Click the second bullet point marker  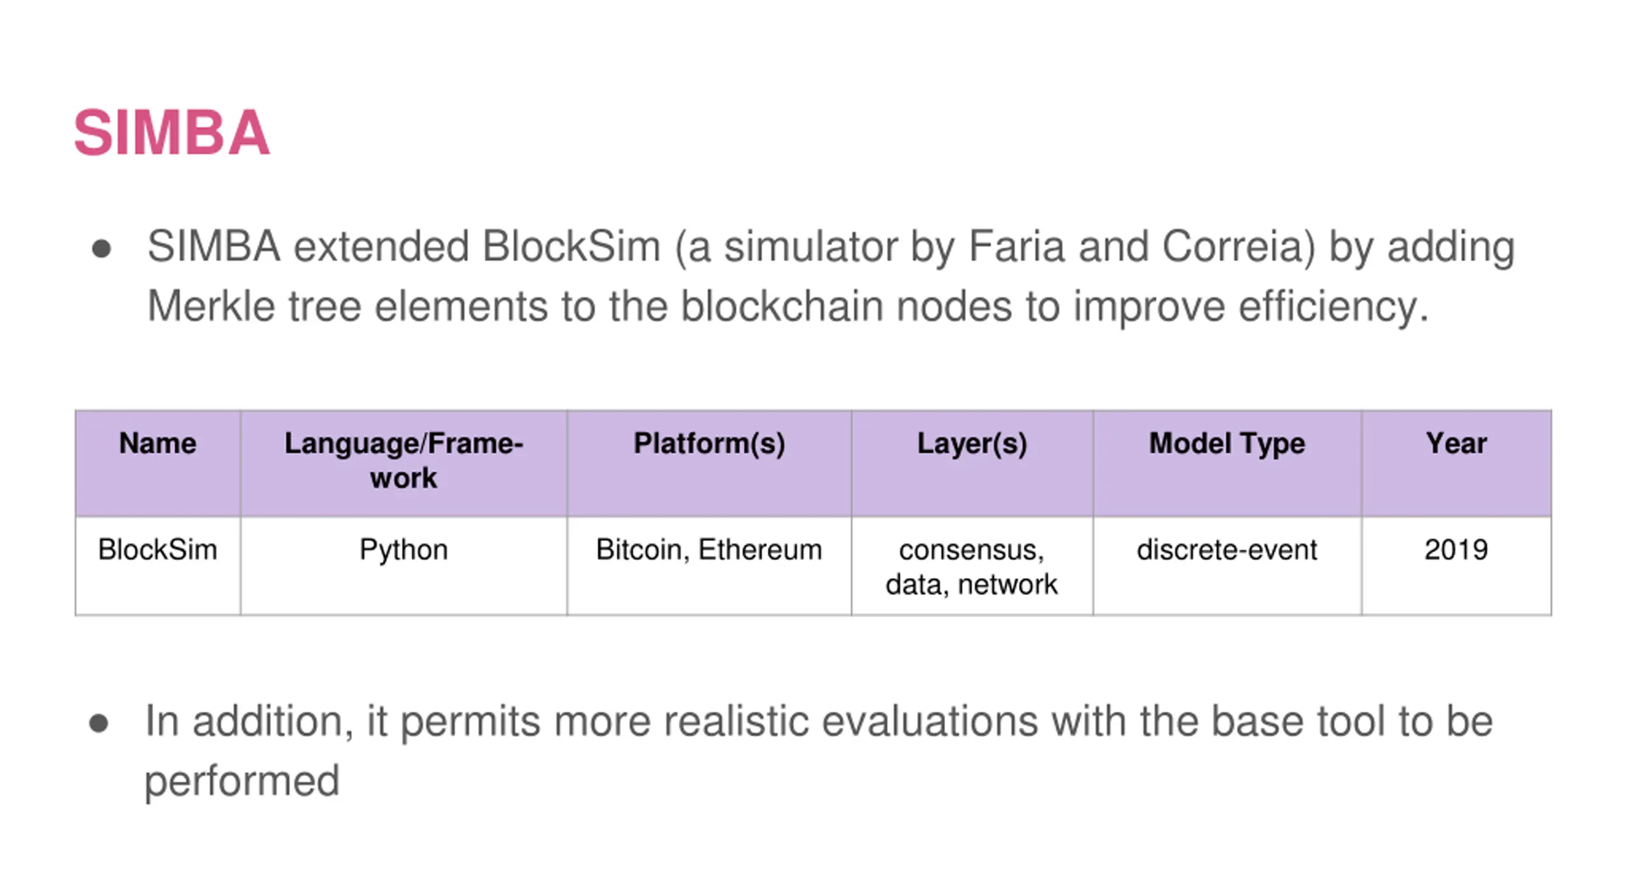[x=99, y=723]
